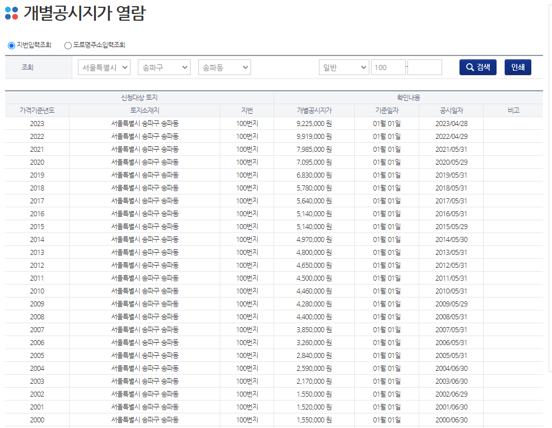Click the price 2,840,000 원
The width and height of the screenshot is (552, 428).
[x=314, y=356]
